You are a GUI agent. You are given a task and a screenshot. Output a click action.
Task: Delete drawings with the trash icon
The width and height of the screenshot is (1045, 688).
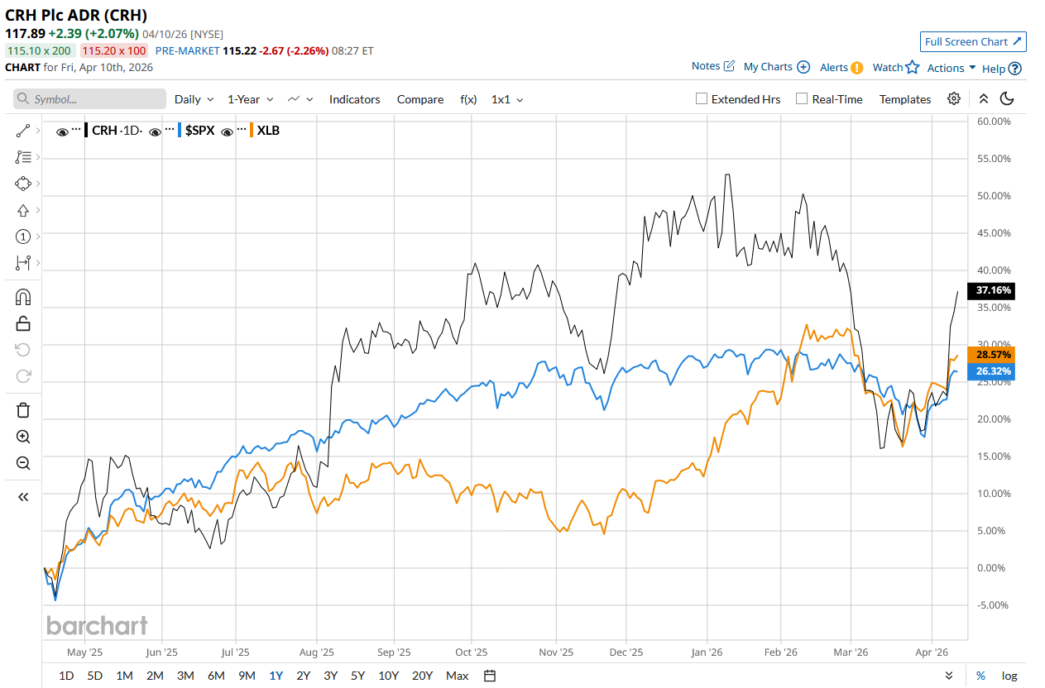point(23,410)
